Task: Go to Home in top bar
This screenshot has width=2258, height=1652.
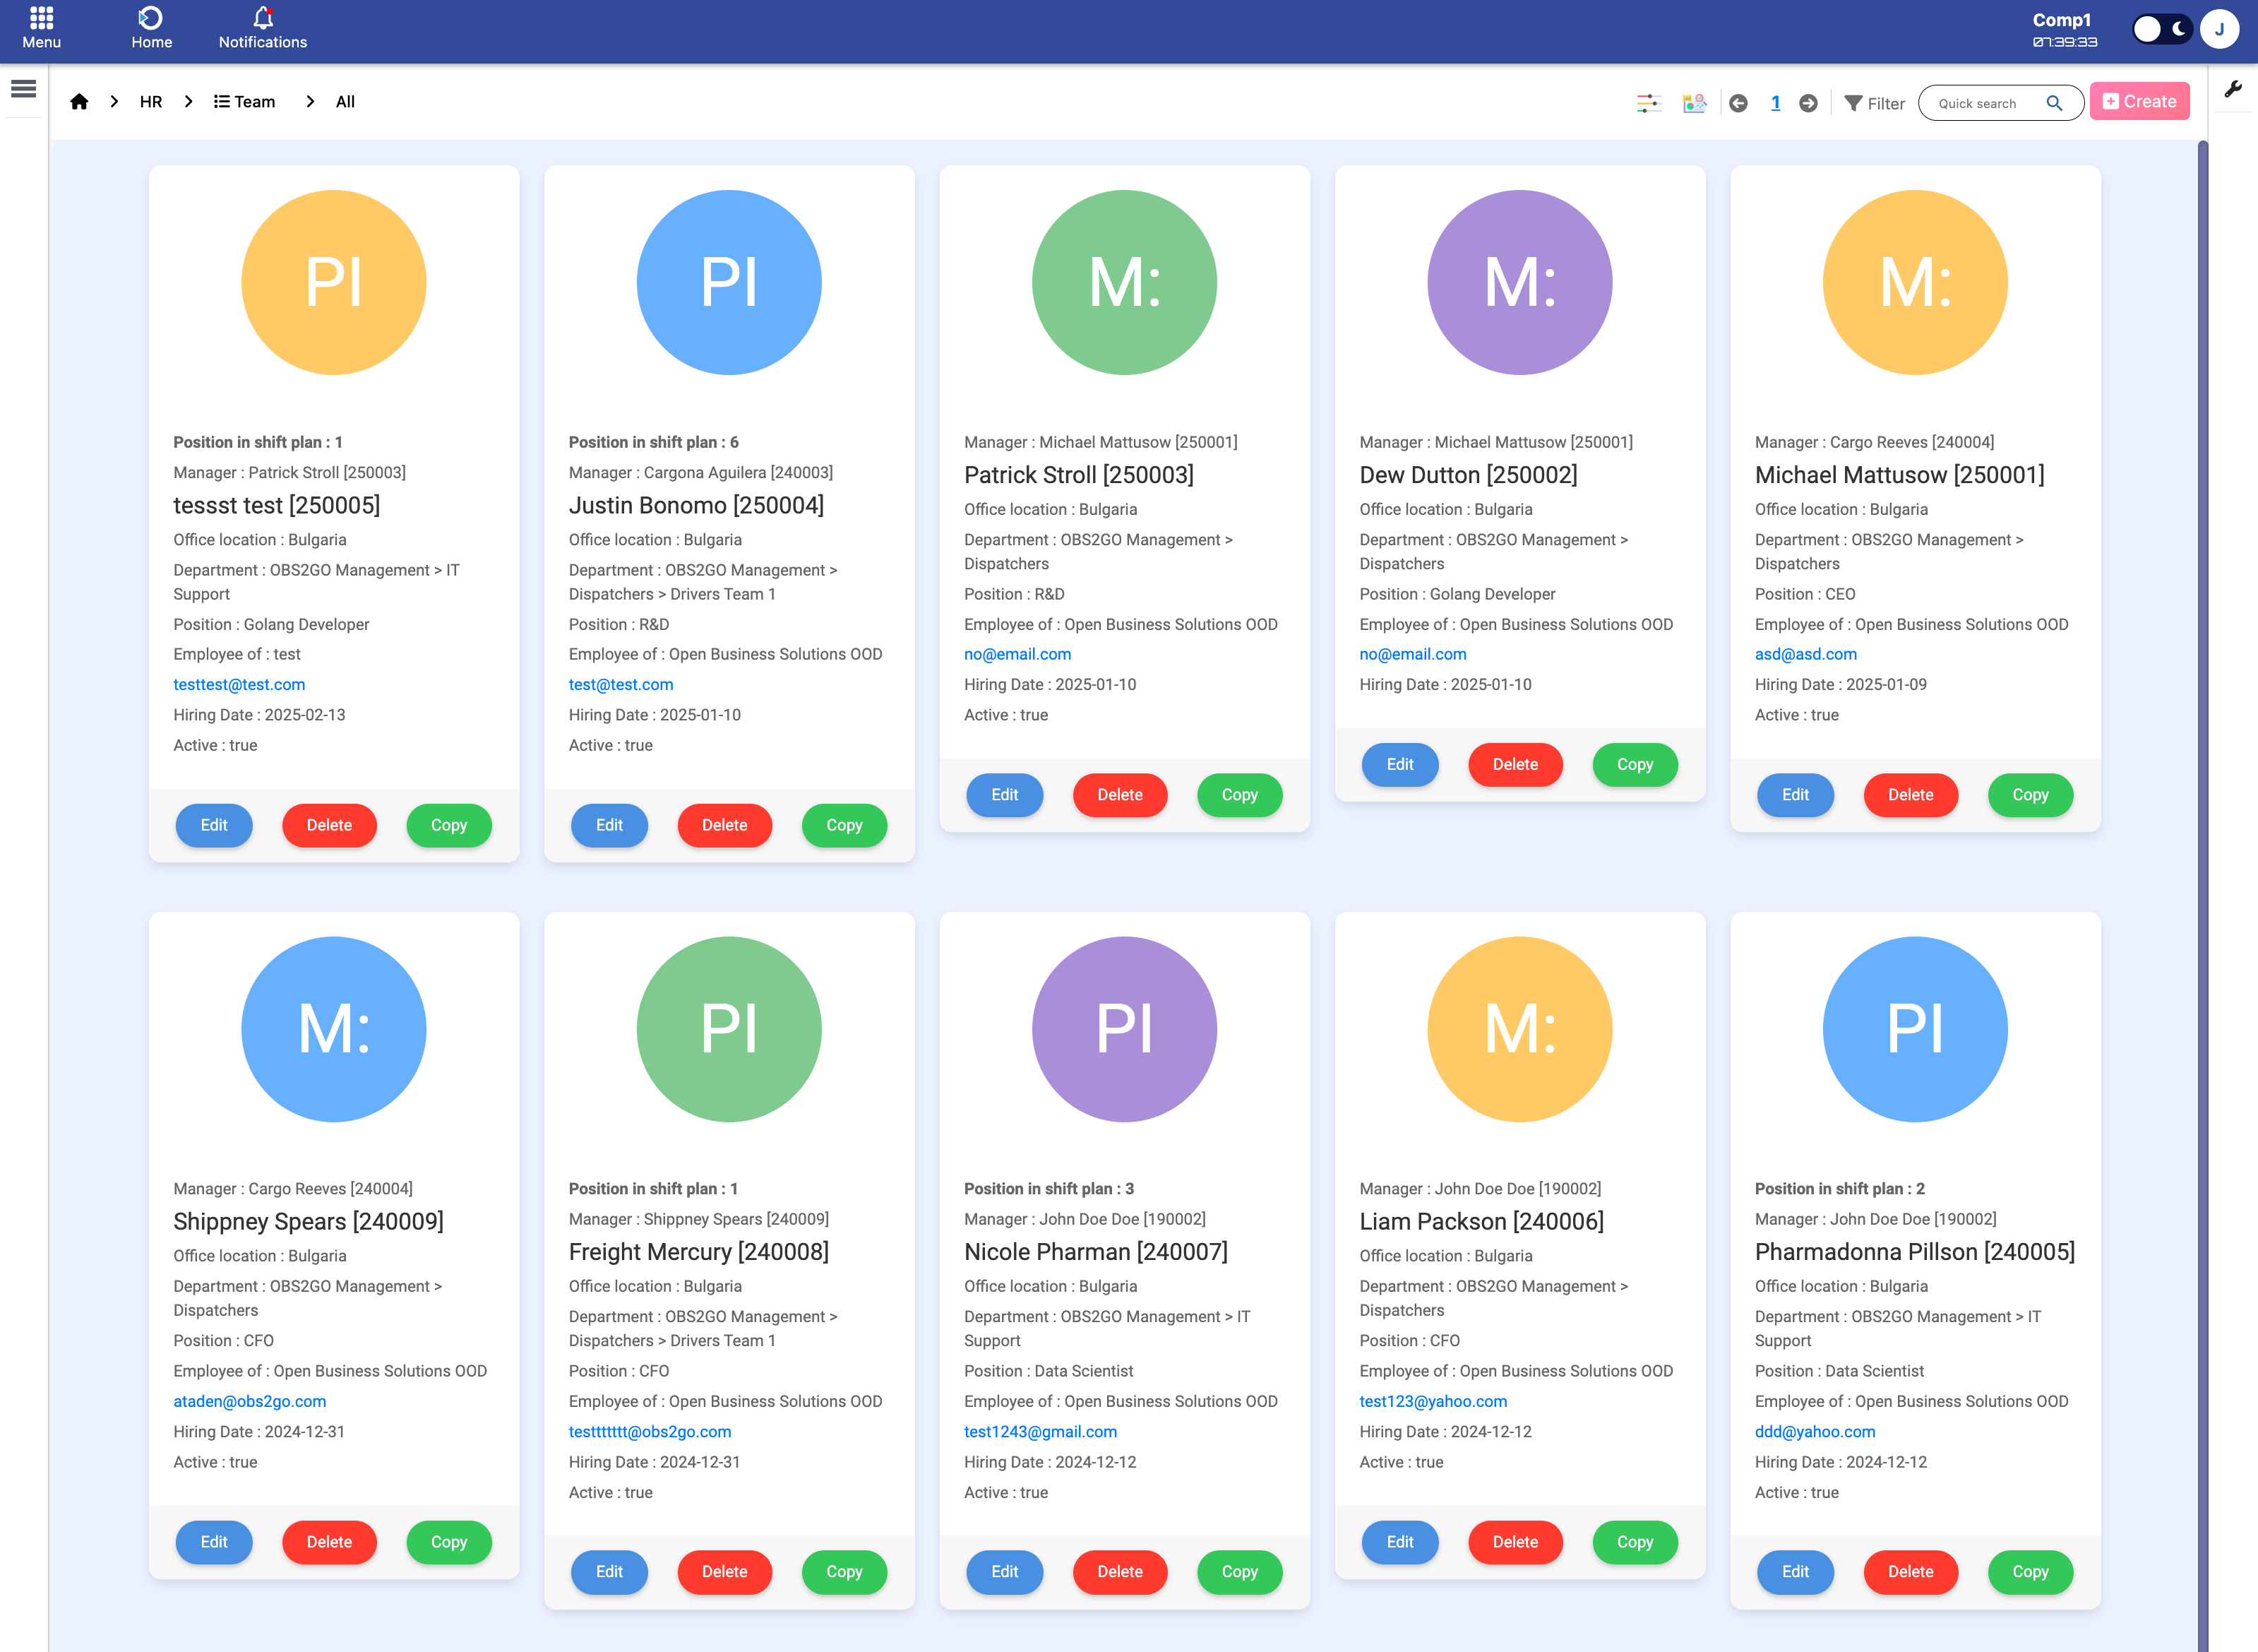Action: [x=151, y=28]
